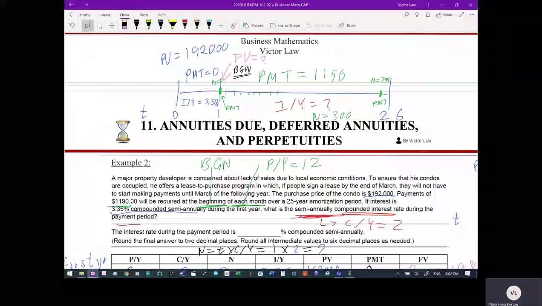Click the 8:02 PM clock
The image size is (542, 306).
click(452, 274)
